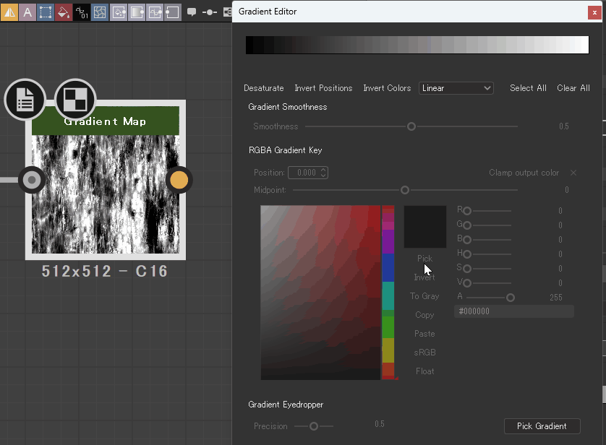Increment the Position value stepper
The image size is (606, 445).
point(324,170)
